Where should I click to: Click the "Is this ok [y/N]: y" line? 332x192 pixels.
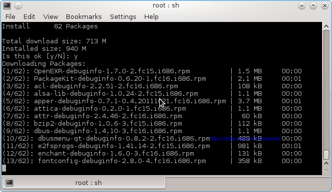pyautogui.click(x=40, y=56)
